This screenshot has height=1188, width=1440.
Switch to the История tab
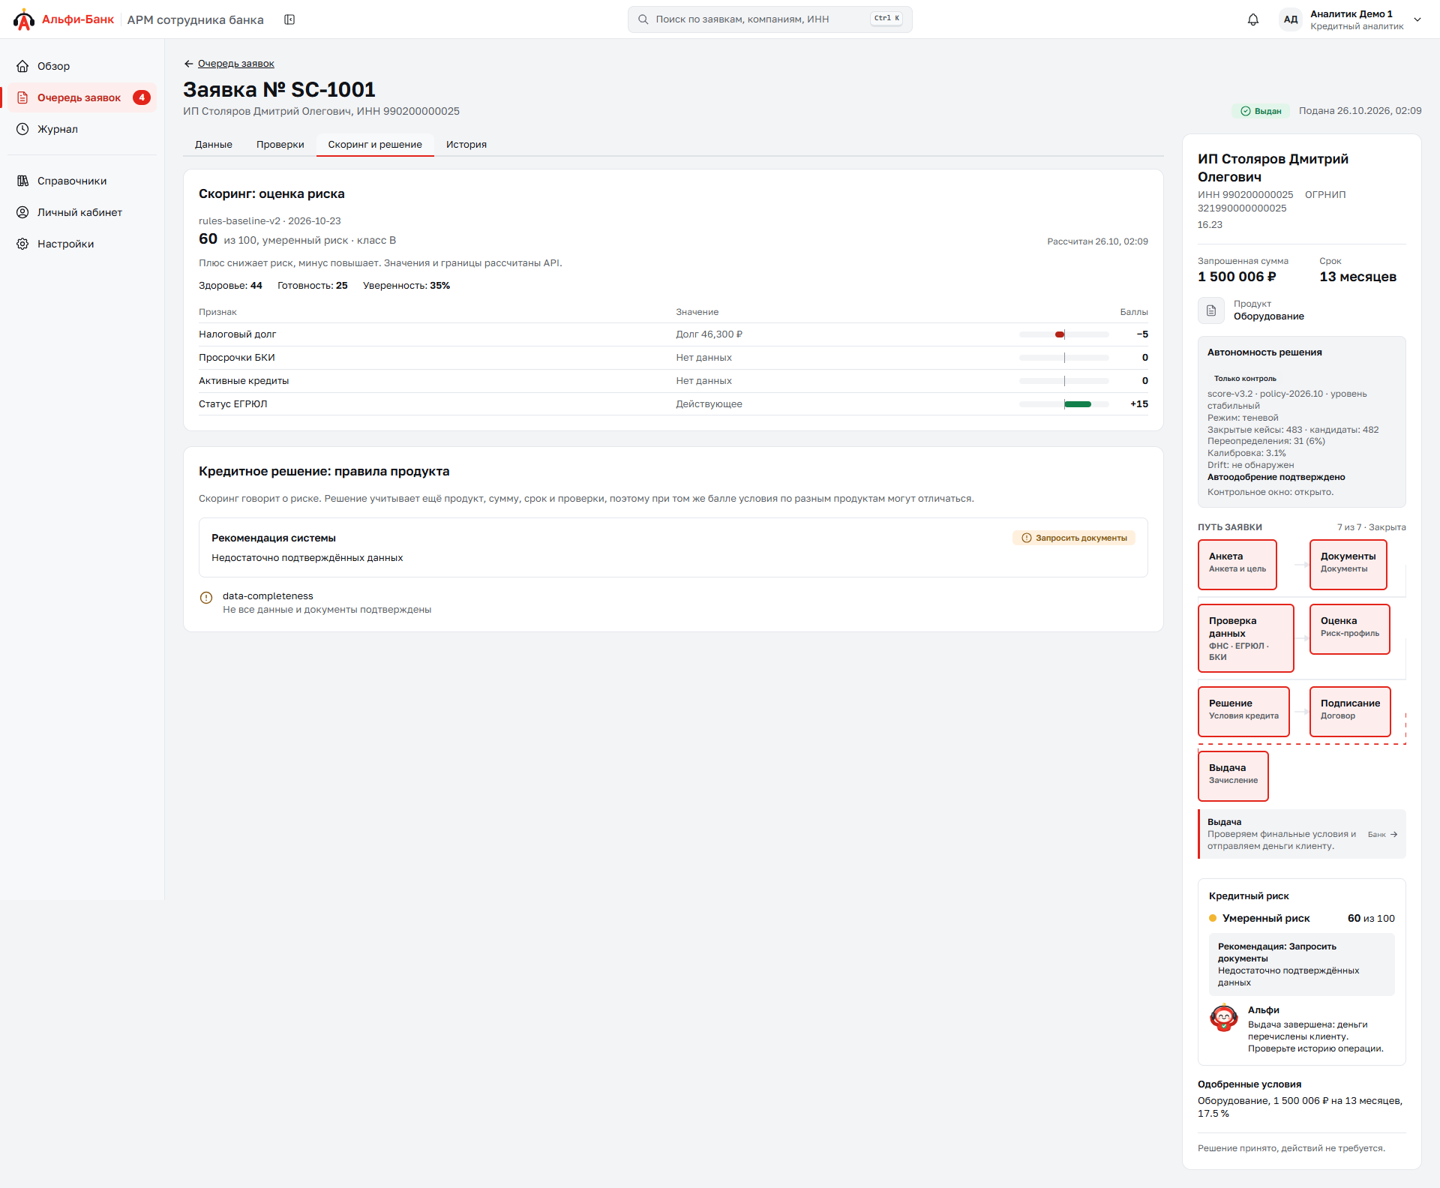[466, 145]
